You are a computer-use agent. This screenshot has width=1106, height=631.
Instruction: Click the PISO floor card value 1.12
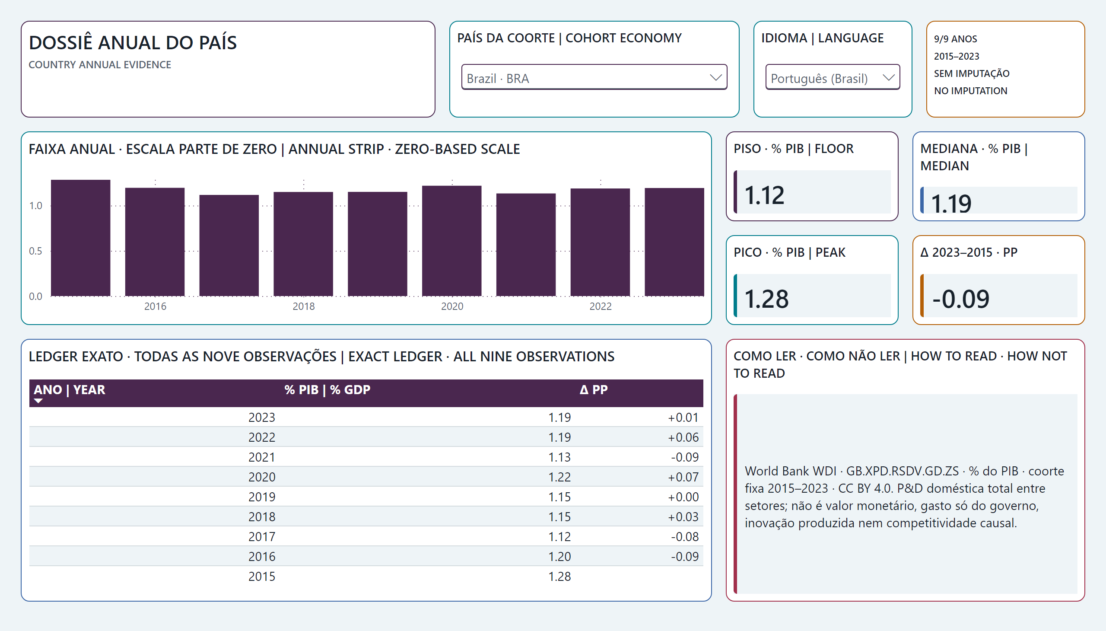point(764,195)
